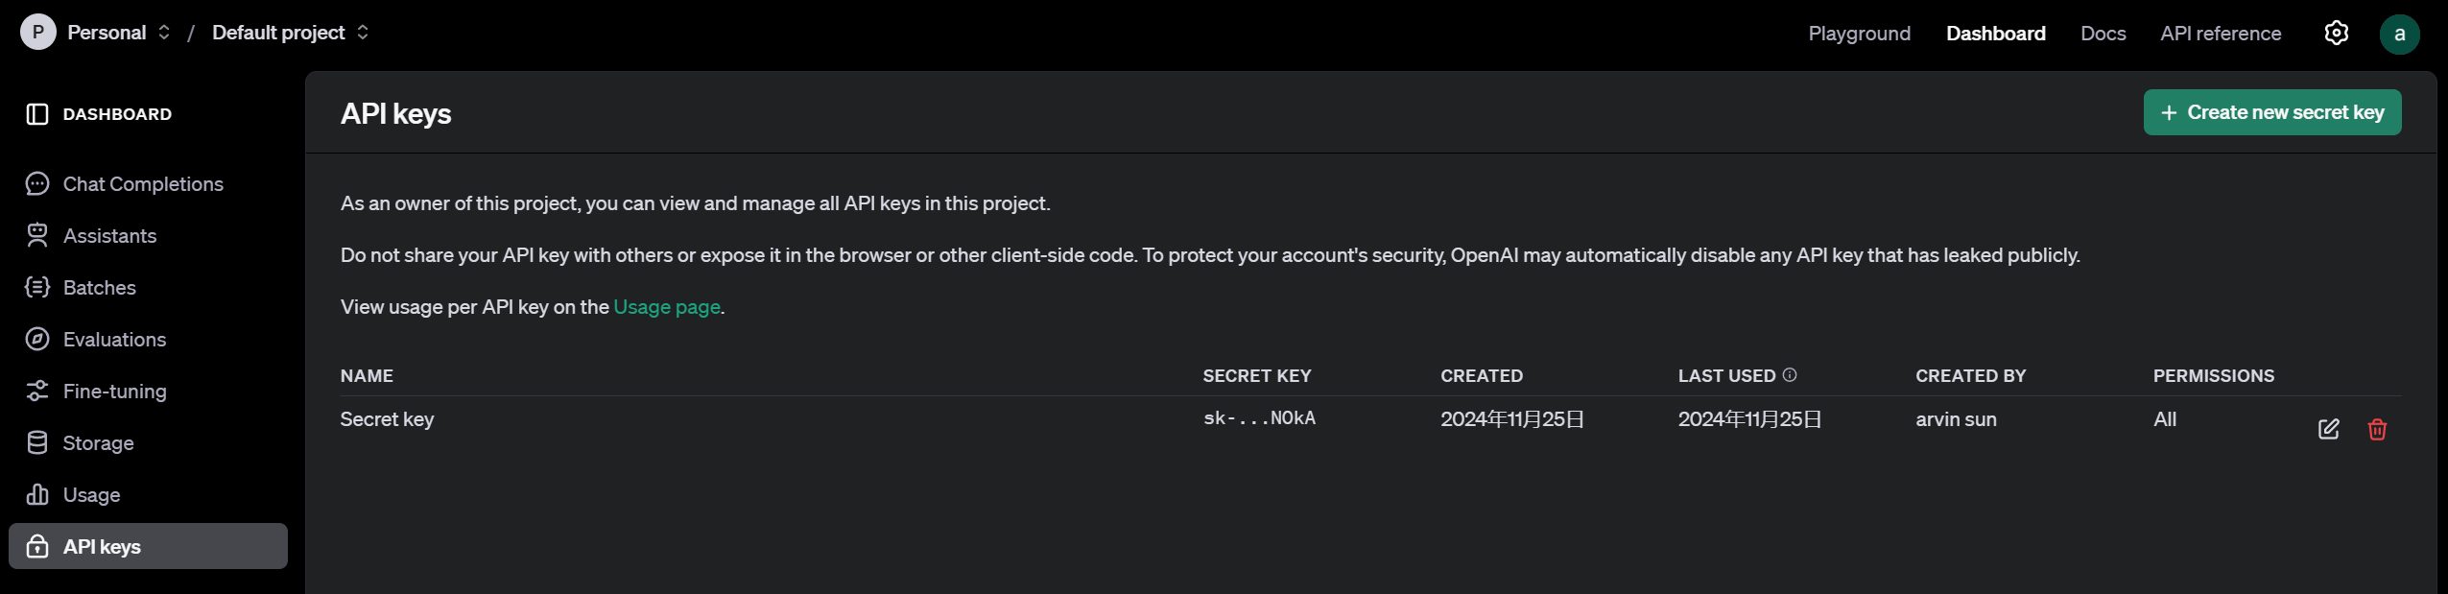2448x594 pixels.
Task: Open the Docs tab
Action: tap(2103, 34)
